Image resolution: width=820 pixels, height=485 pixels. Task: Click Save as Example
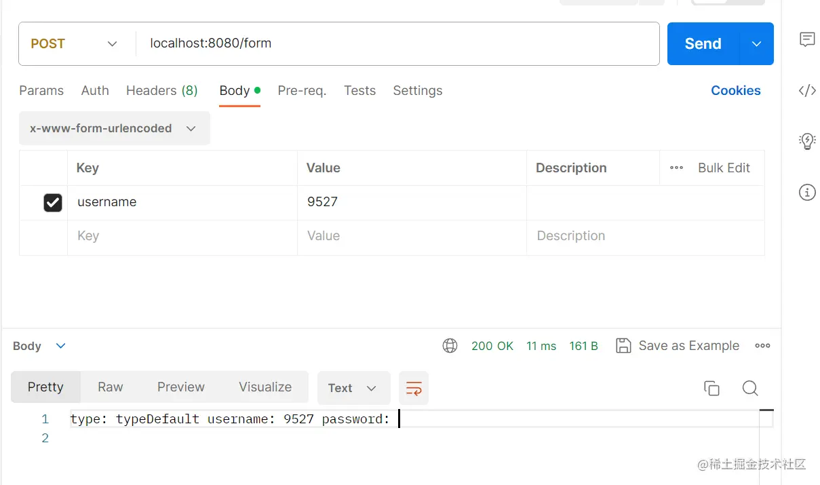pyautogui.click(x=678, y=346)
